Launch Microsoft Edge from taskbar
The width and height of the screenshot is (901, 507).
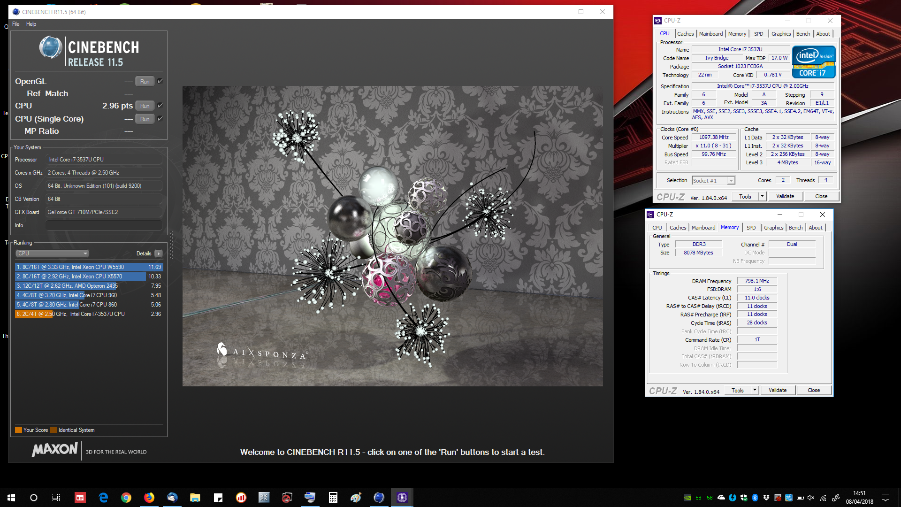103,498
